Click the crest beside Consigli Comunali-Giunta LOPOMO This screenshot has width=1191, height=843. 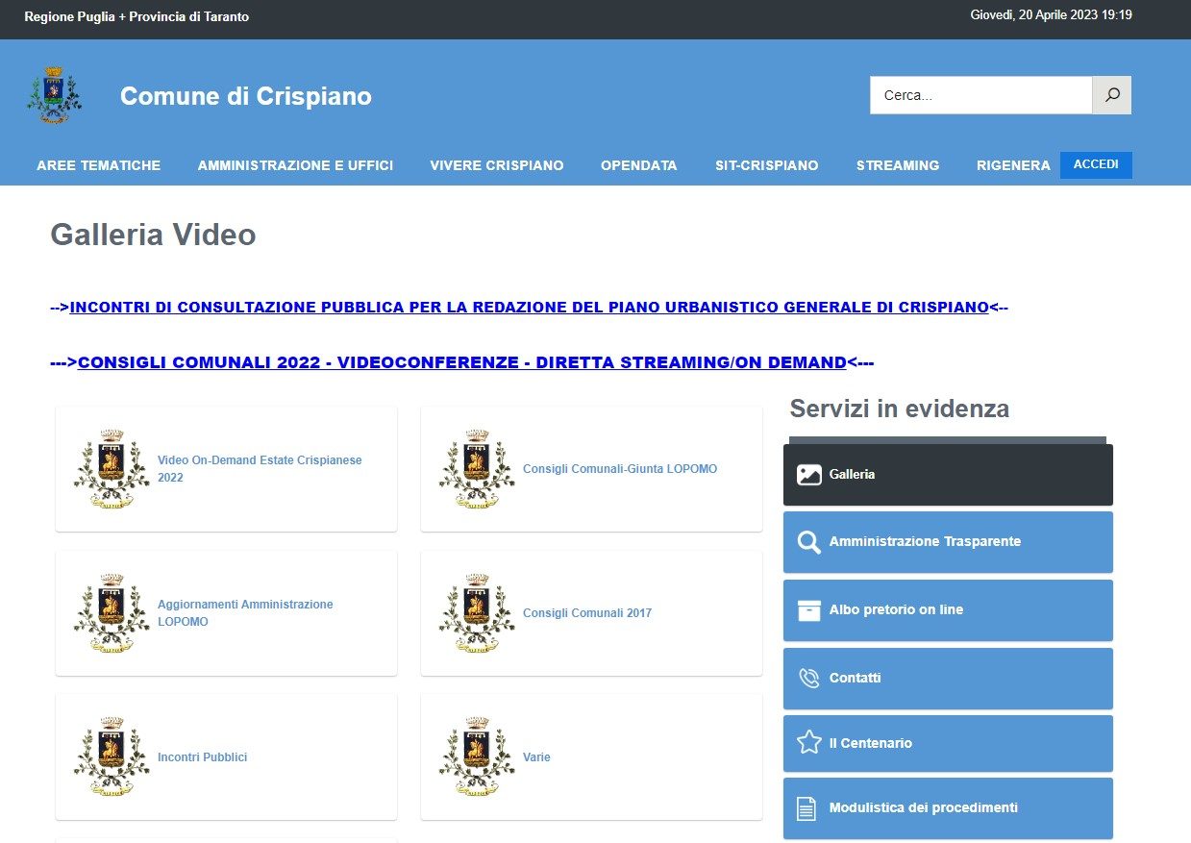[477, 469]
